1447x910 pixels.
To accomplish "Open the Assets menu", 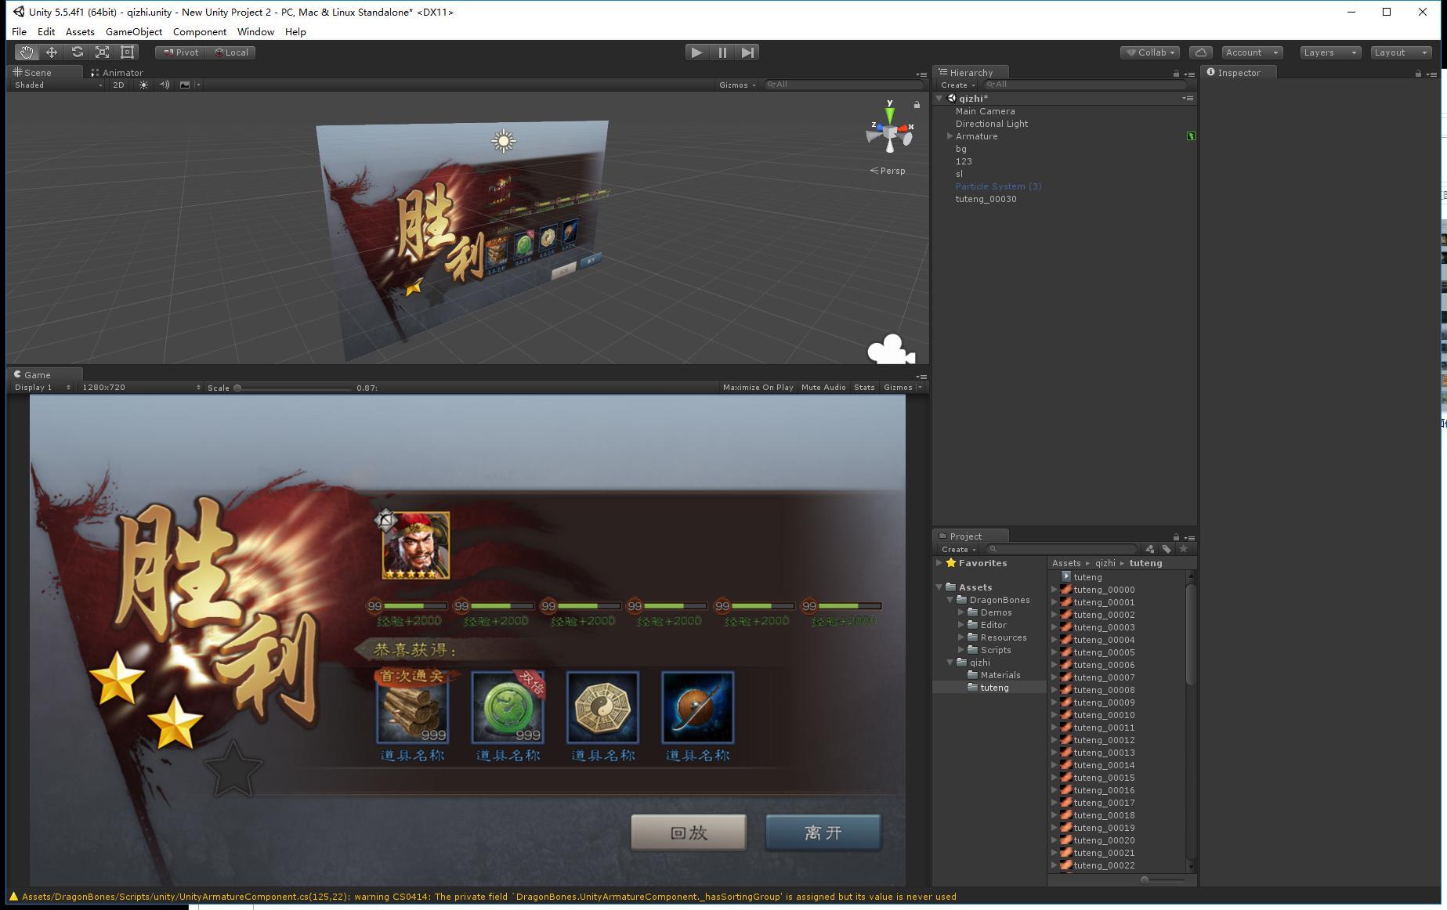I will [80, 32].
